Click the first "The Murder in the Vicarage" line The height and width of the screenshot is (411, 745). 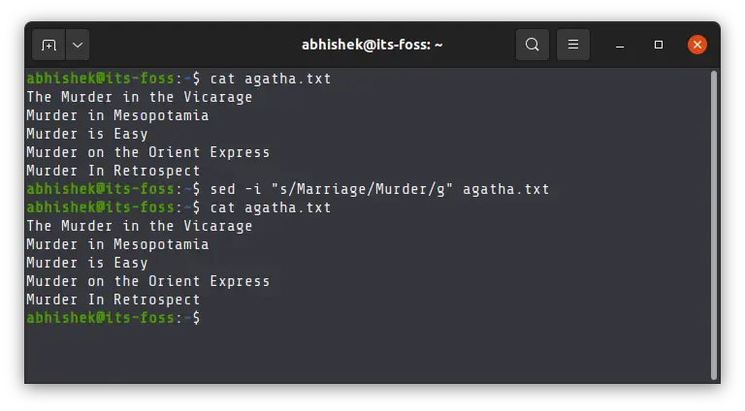pyautogui.click(x=139, y=97)
